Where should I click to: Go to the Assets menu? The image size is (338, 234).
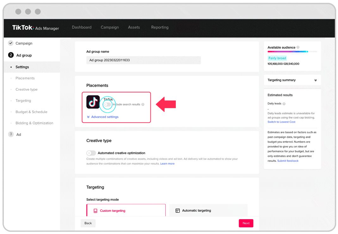[x=134, y=27]
